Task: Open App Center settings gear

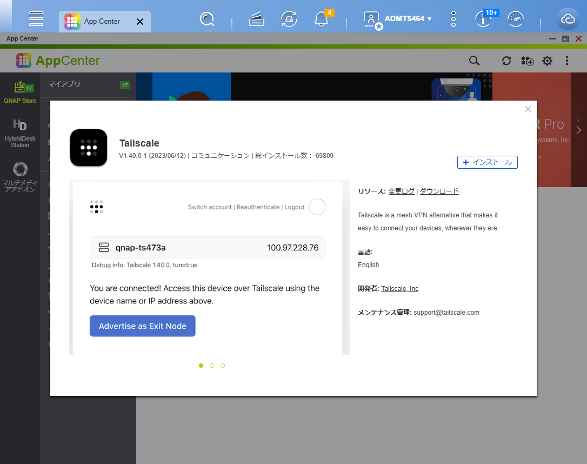Action: 547,61
